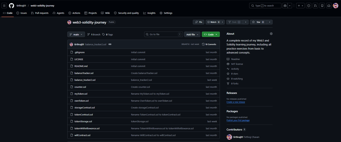341x142 pixels.
Task: Open the Insights tab
Action: pyautogui.click(x=149, y=13)
